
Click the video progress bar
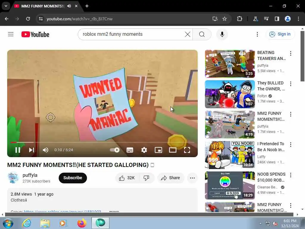102,143
